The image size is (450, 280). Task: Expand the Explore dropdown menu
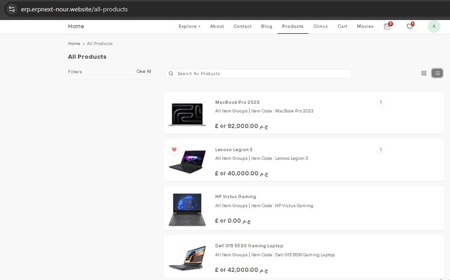[189, 26]
